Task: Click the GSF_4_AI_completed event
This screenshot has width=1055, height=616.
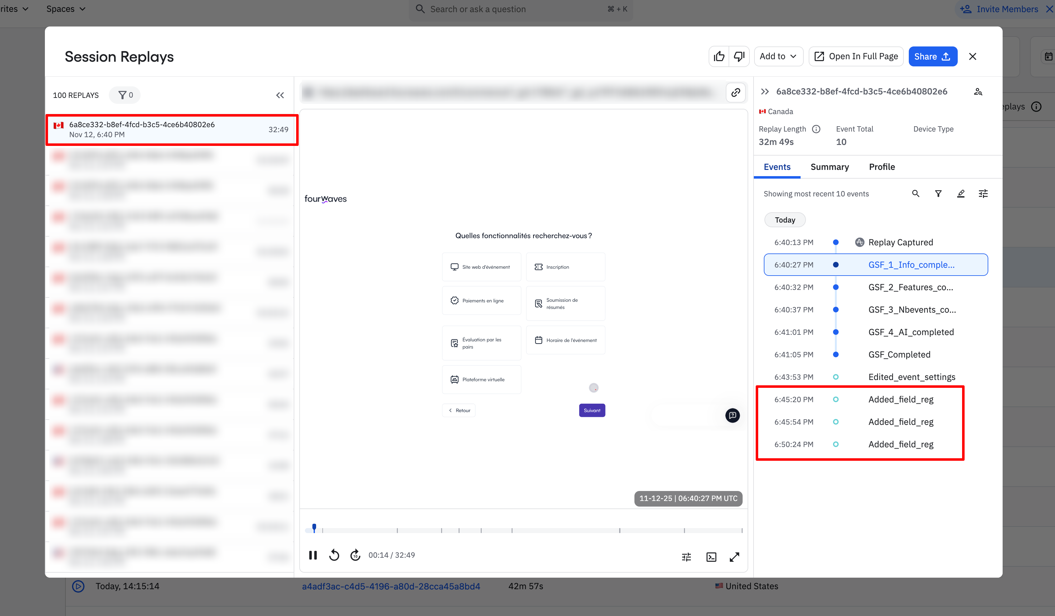Action: [x=911, y=332]
